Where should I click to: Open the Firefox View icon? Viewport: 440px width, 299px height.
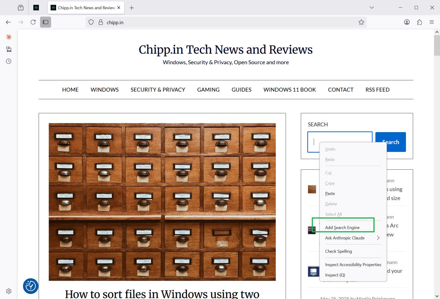[x=21, y=8]
